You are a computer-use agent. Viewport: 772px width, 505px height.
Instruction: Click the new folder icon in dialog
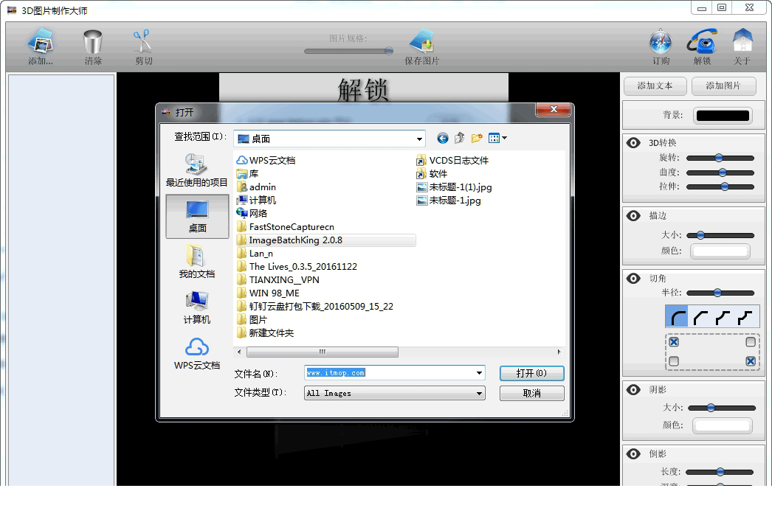point(477,138)
